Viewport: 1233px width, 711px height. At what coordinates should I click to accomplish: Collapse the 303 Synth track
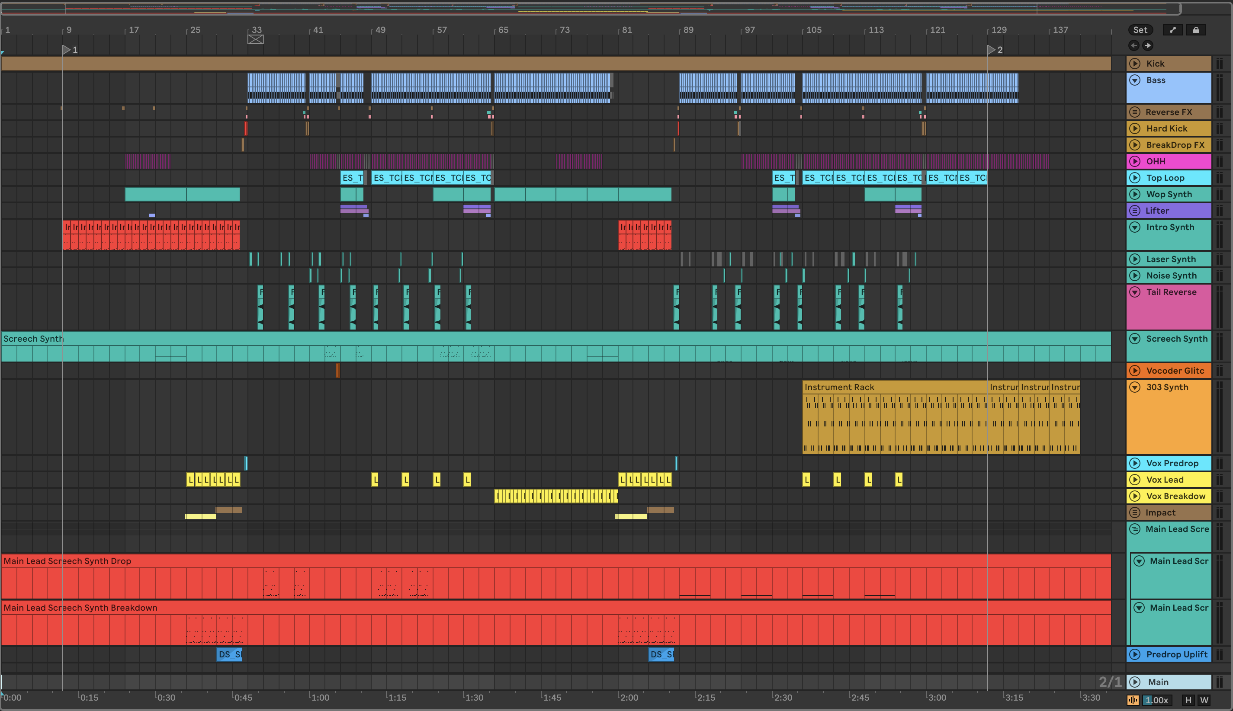[x=1135, y=387]
